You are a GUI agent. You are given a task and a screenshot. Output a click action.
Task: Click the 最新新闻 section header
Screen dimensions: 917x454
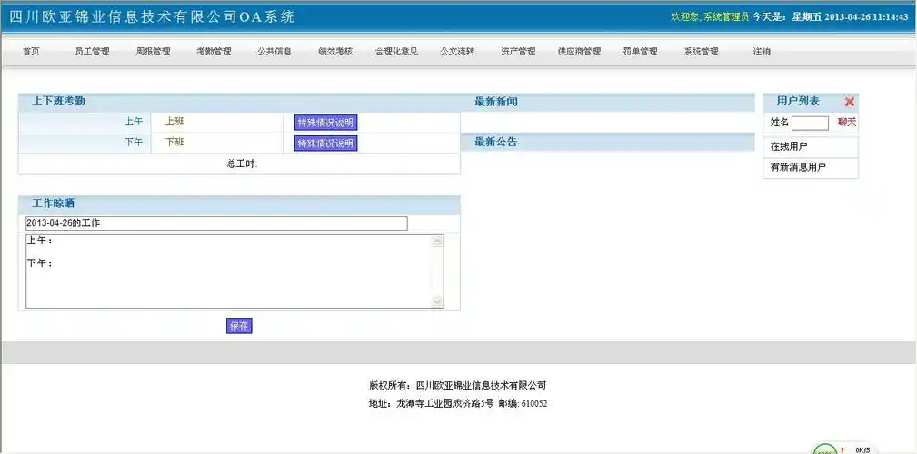coord(496,103)
